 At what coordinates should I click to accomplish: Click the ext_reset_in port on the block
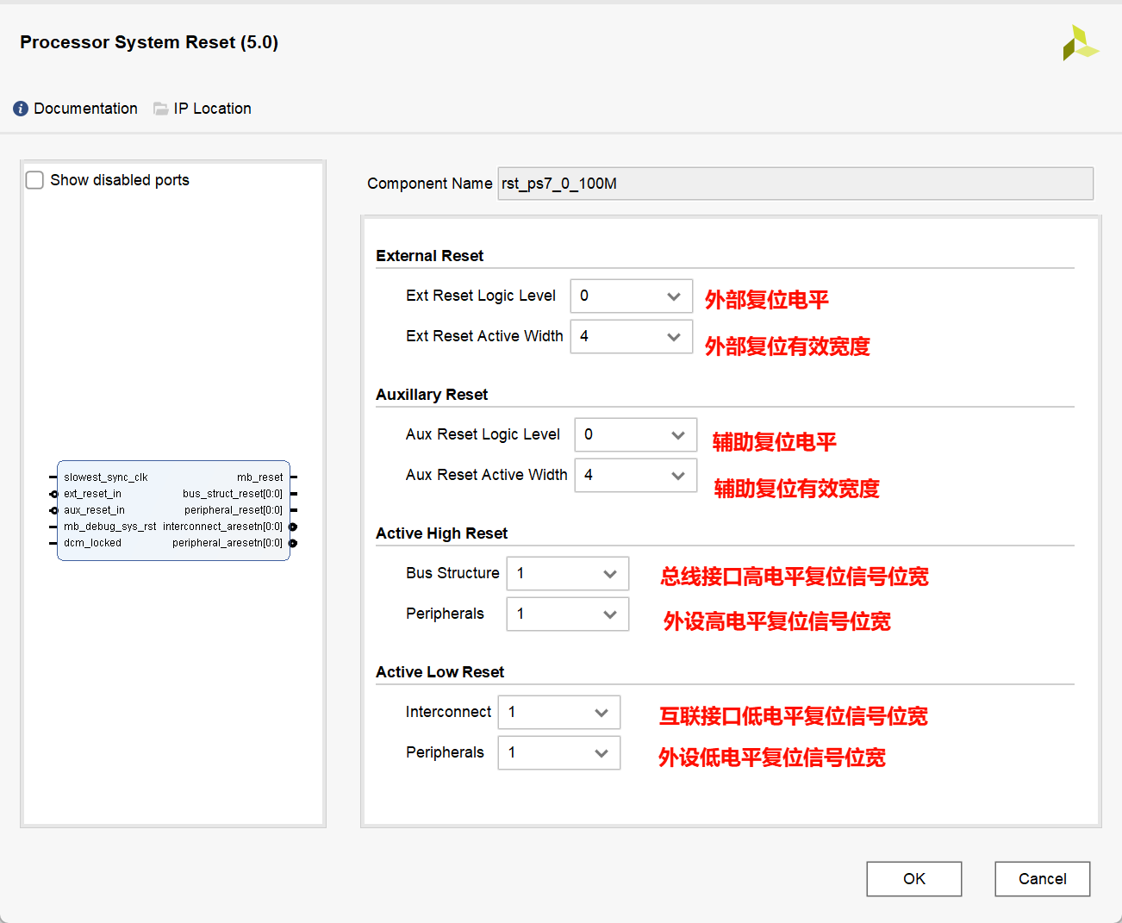click(x=91, y=494)
